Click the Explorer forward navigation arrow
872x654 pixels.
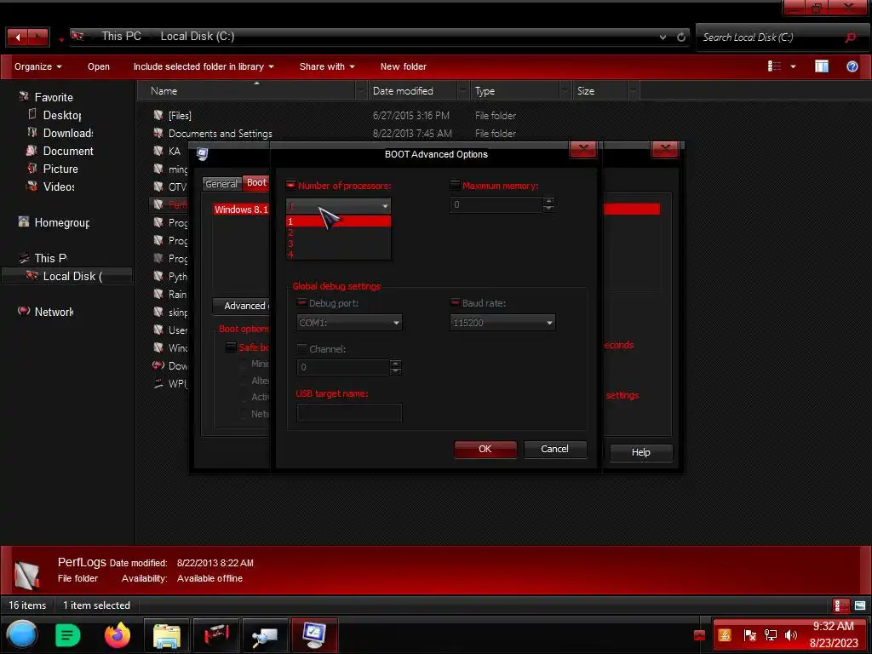(x=38, y=37)
